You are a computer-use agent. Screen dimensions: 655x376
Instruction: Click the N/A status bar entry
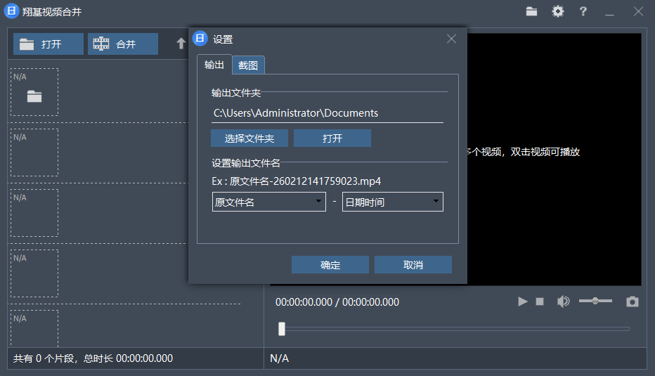pyautogui.click(x=280, y=358)
